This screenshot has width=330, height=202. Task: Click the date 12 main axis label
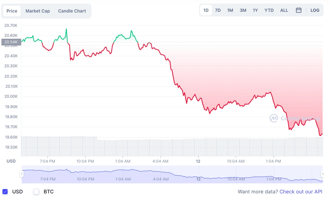tap(198, 161)
